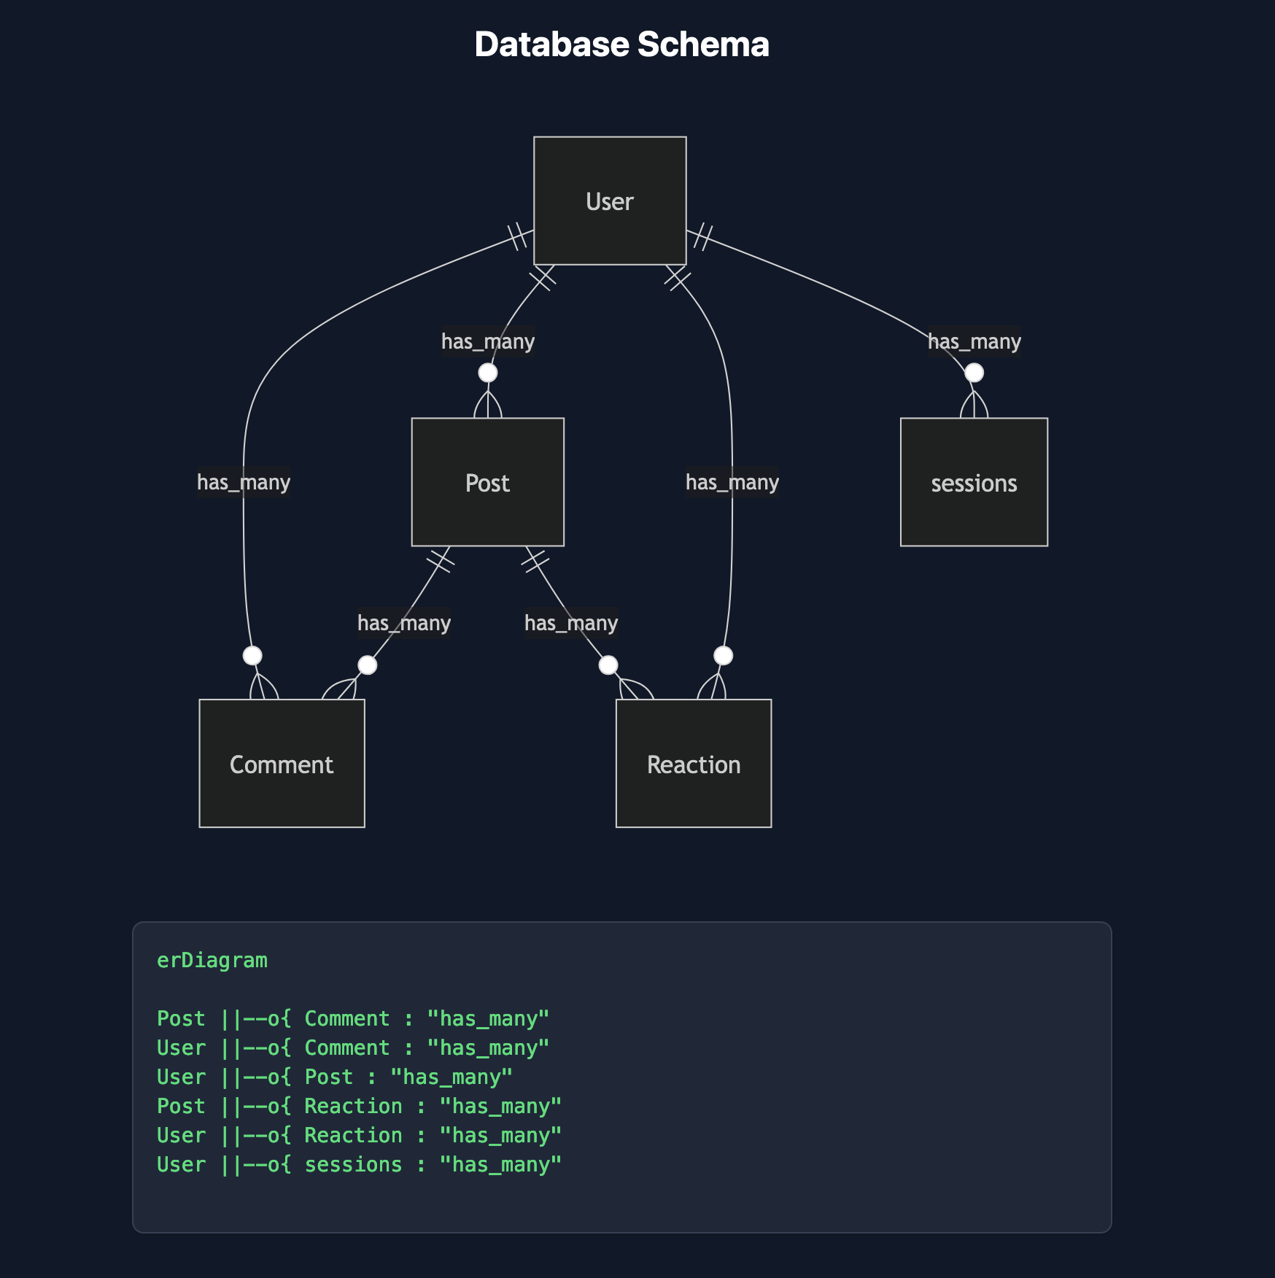Click the Comment entity box
The width and height of the screenshot is (1275, 1278).
(282, 764)
